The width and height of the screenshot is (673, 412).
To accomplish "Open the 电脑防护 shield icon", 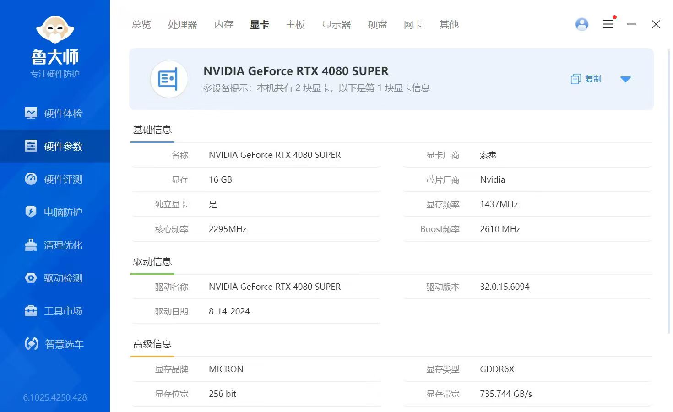I will pyautogui.click(x=31, y=212).
